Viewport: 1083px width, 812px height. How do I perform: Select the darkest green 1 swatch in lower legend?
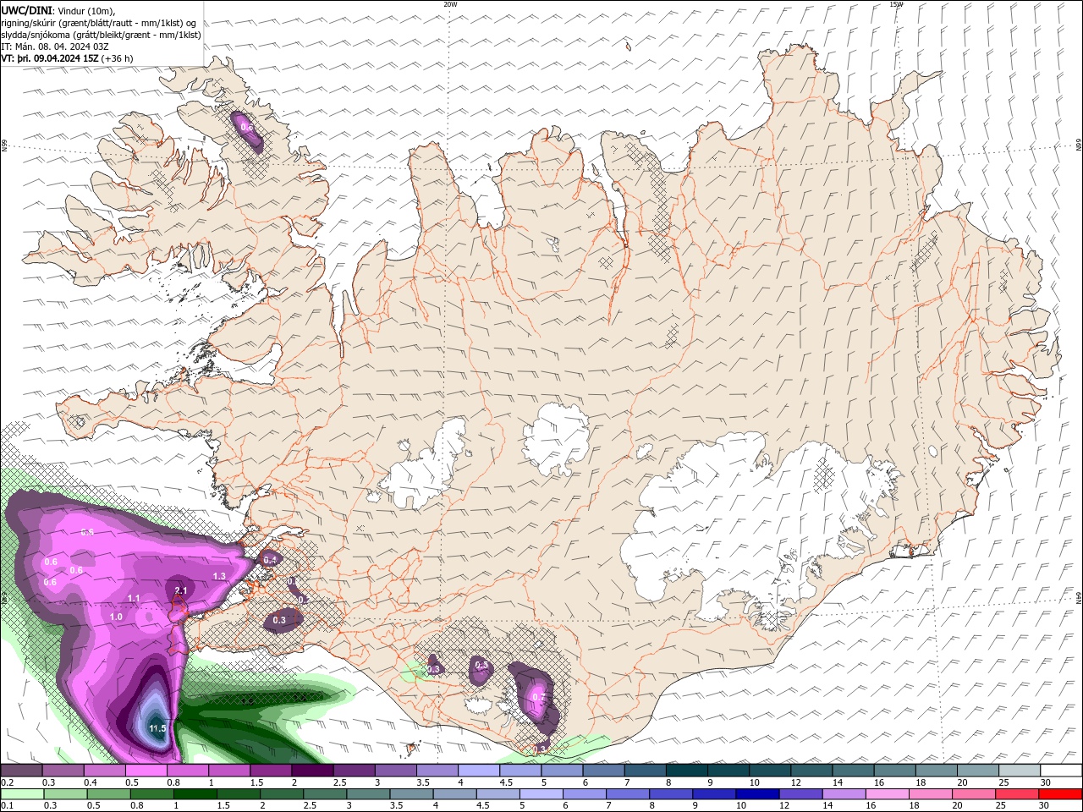click(x=195, y=794)
